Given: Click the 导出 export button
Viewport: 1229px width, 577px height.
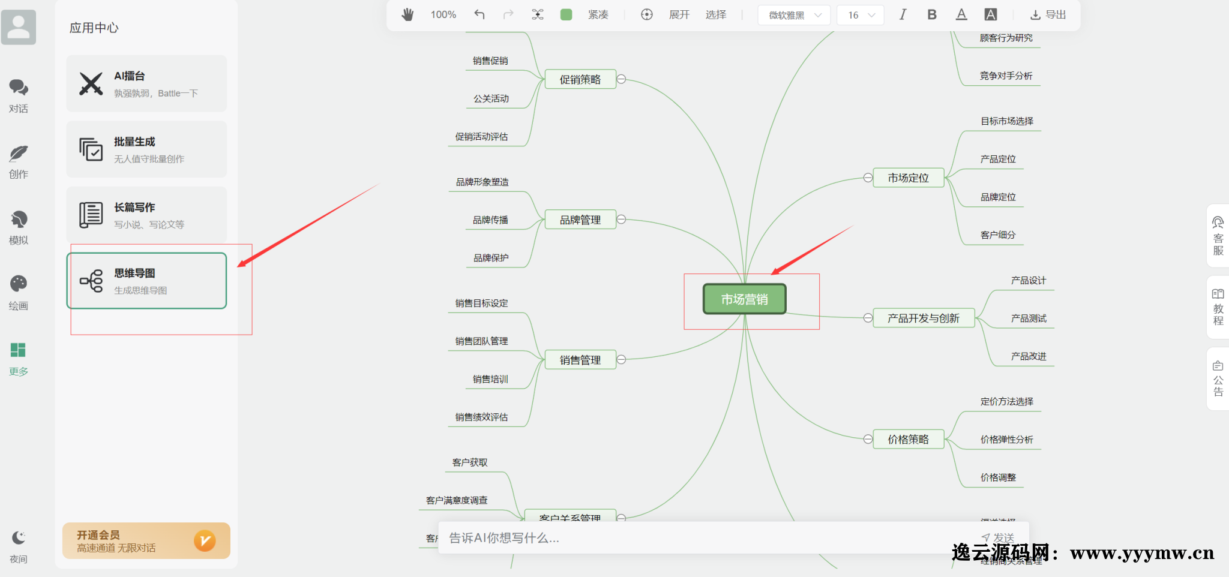Looking at the screenshot, I should 1048,14.
